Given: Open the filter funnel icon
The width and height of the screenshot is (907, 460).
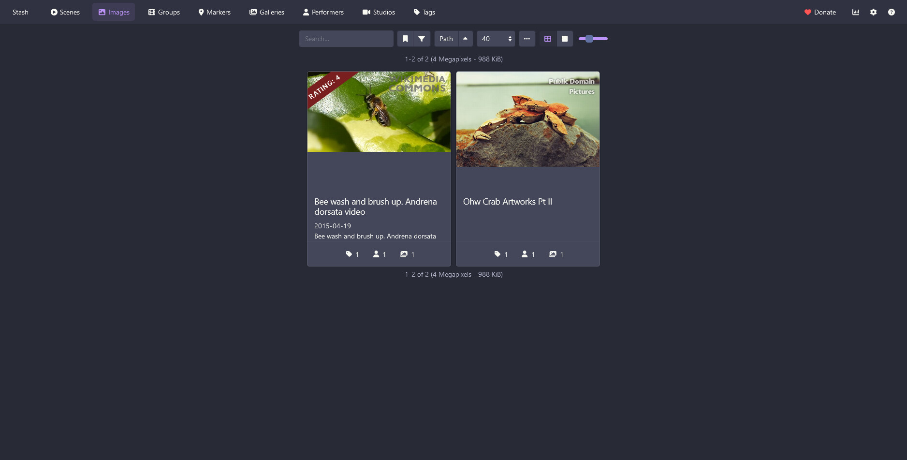Looking at the screenshot, I should [x=422, y=39].
